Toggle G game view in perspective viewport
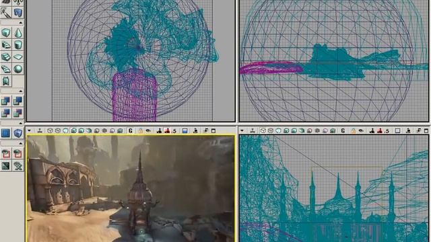The width and height of the screenshot is (431, 242). click(131, 131)
